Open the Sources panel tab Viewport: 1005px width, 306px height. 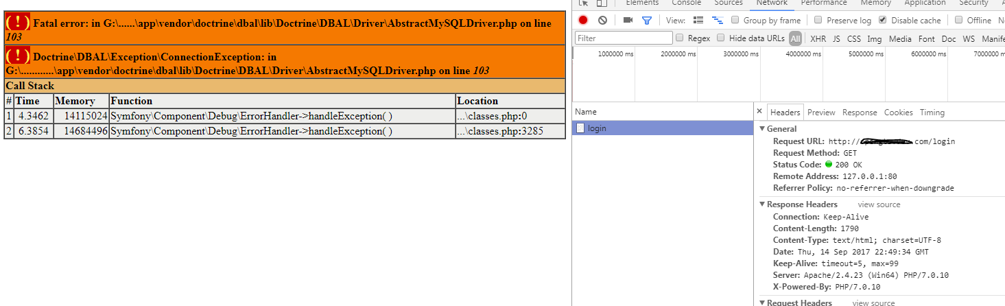(x=729, y=3)
